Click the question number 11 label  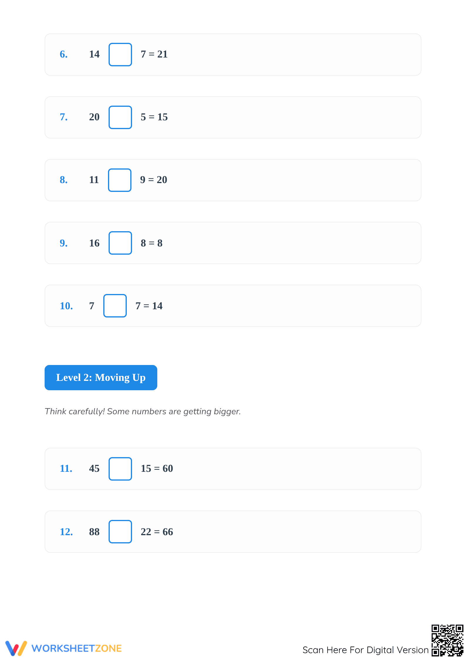pyautogui.click(x=66, y=469)
